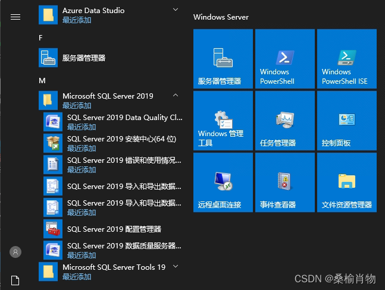Open the hamburger menu at top left
The width and height of the screenshot is (385, 290).
point(15,17)
